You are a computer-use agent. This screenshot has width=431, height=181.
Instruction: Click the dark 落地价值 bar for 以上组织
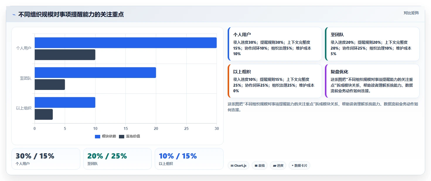tap(44, 114)
